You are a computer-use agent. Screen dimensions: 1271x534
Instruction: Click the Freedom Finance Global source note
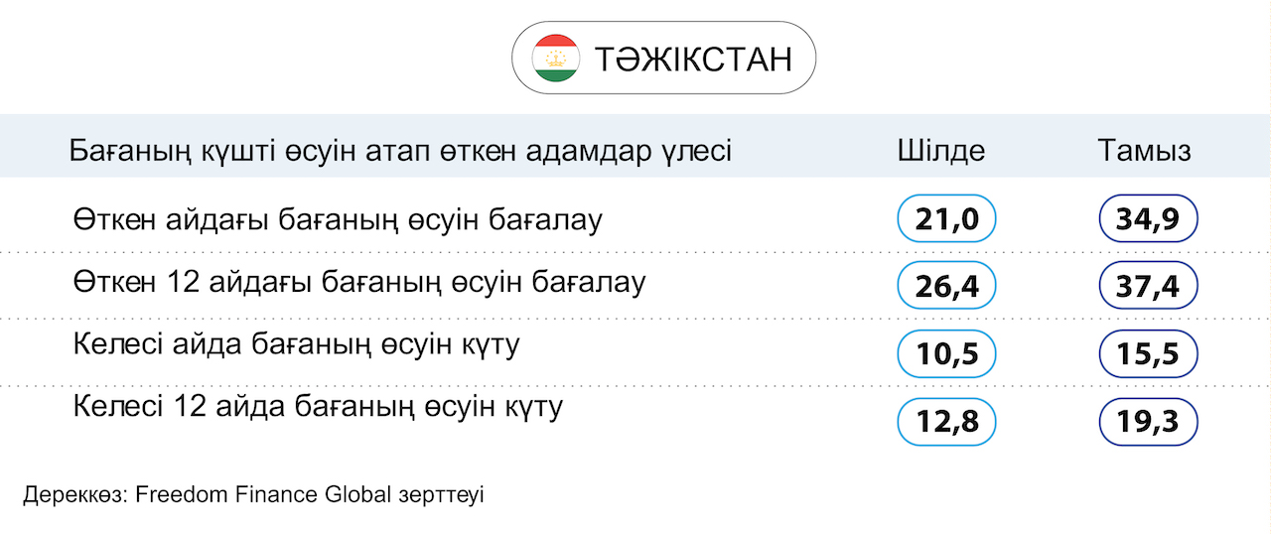tap(253, 493)
